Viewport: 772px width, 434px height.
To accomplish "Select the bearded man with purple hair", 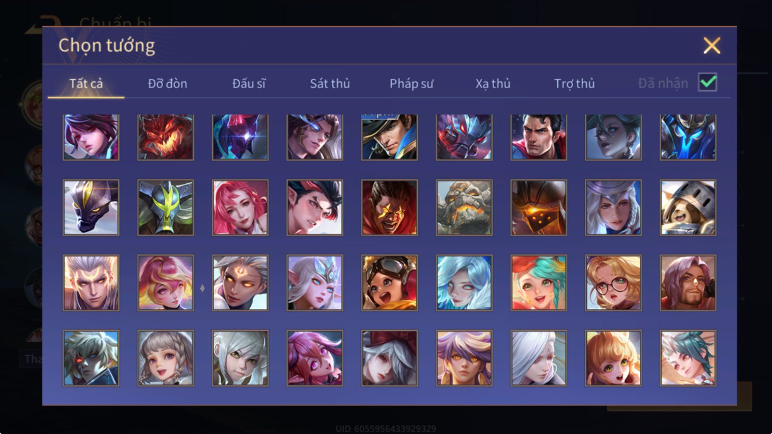I will pos(687,283).
